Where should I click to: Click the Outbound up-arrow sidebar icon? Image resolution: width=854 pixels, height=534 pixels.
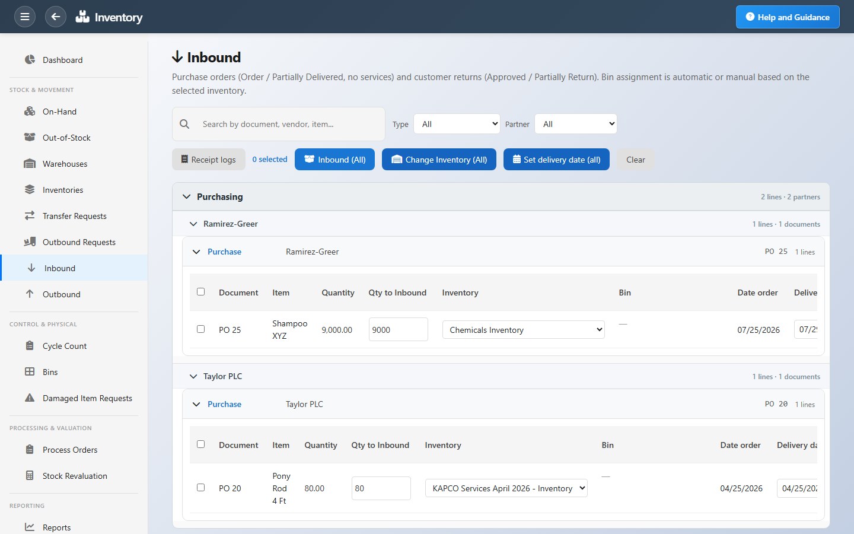coord(30,294)
